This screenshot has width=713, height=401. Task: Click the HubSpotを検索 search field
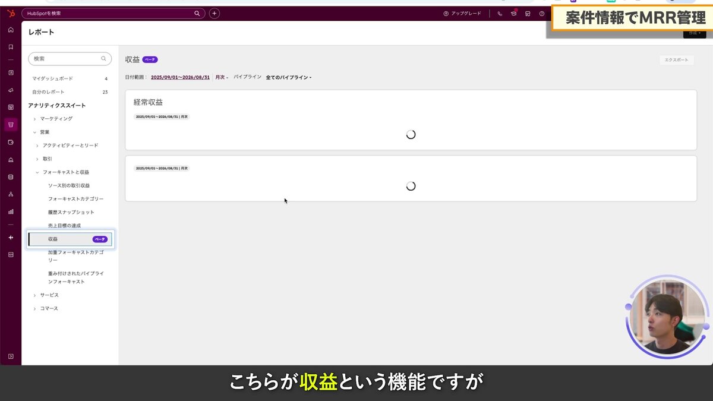113,12
